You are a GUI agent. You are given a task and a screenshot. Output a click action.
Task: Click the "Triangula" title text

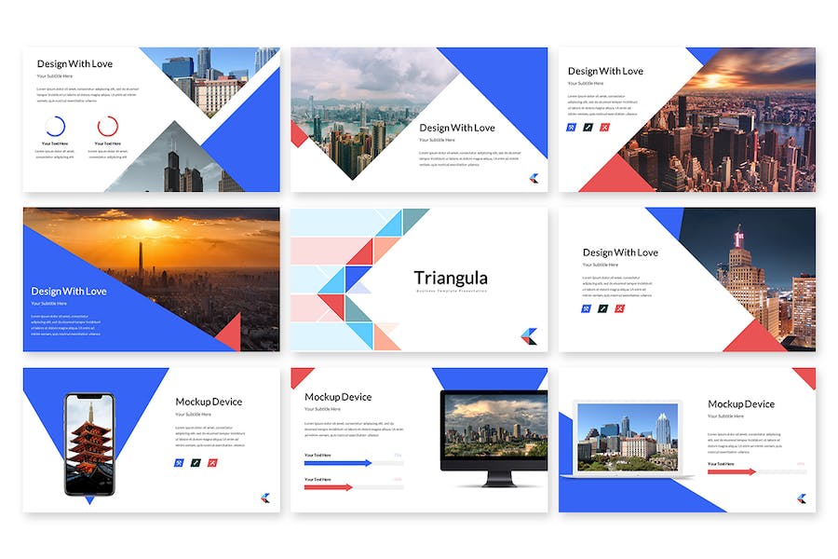[x=451, y=278]
